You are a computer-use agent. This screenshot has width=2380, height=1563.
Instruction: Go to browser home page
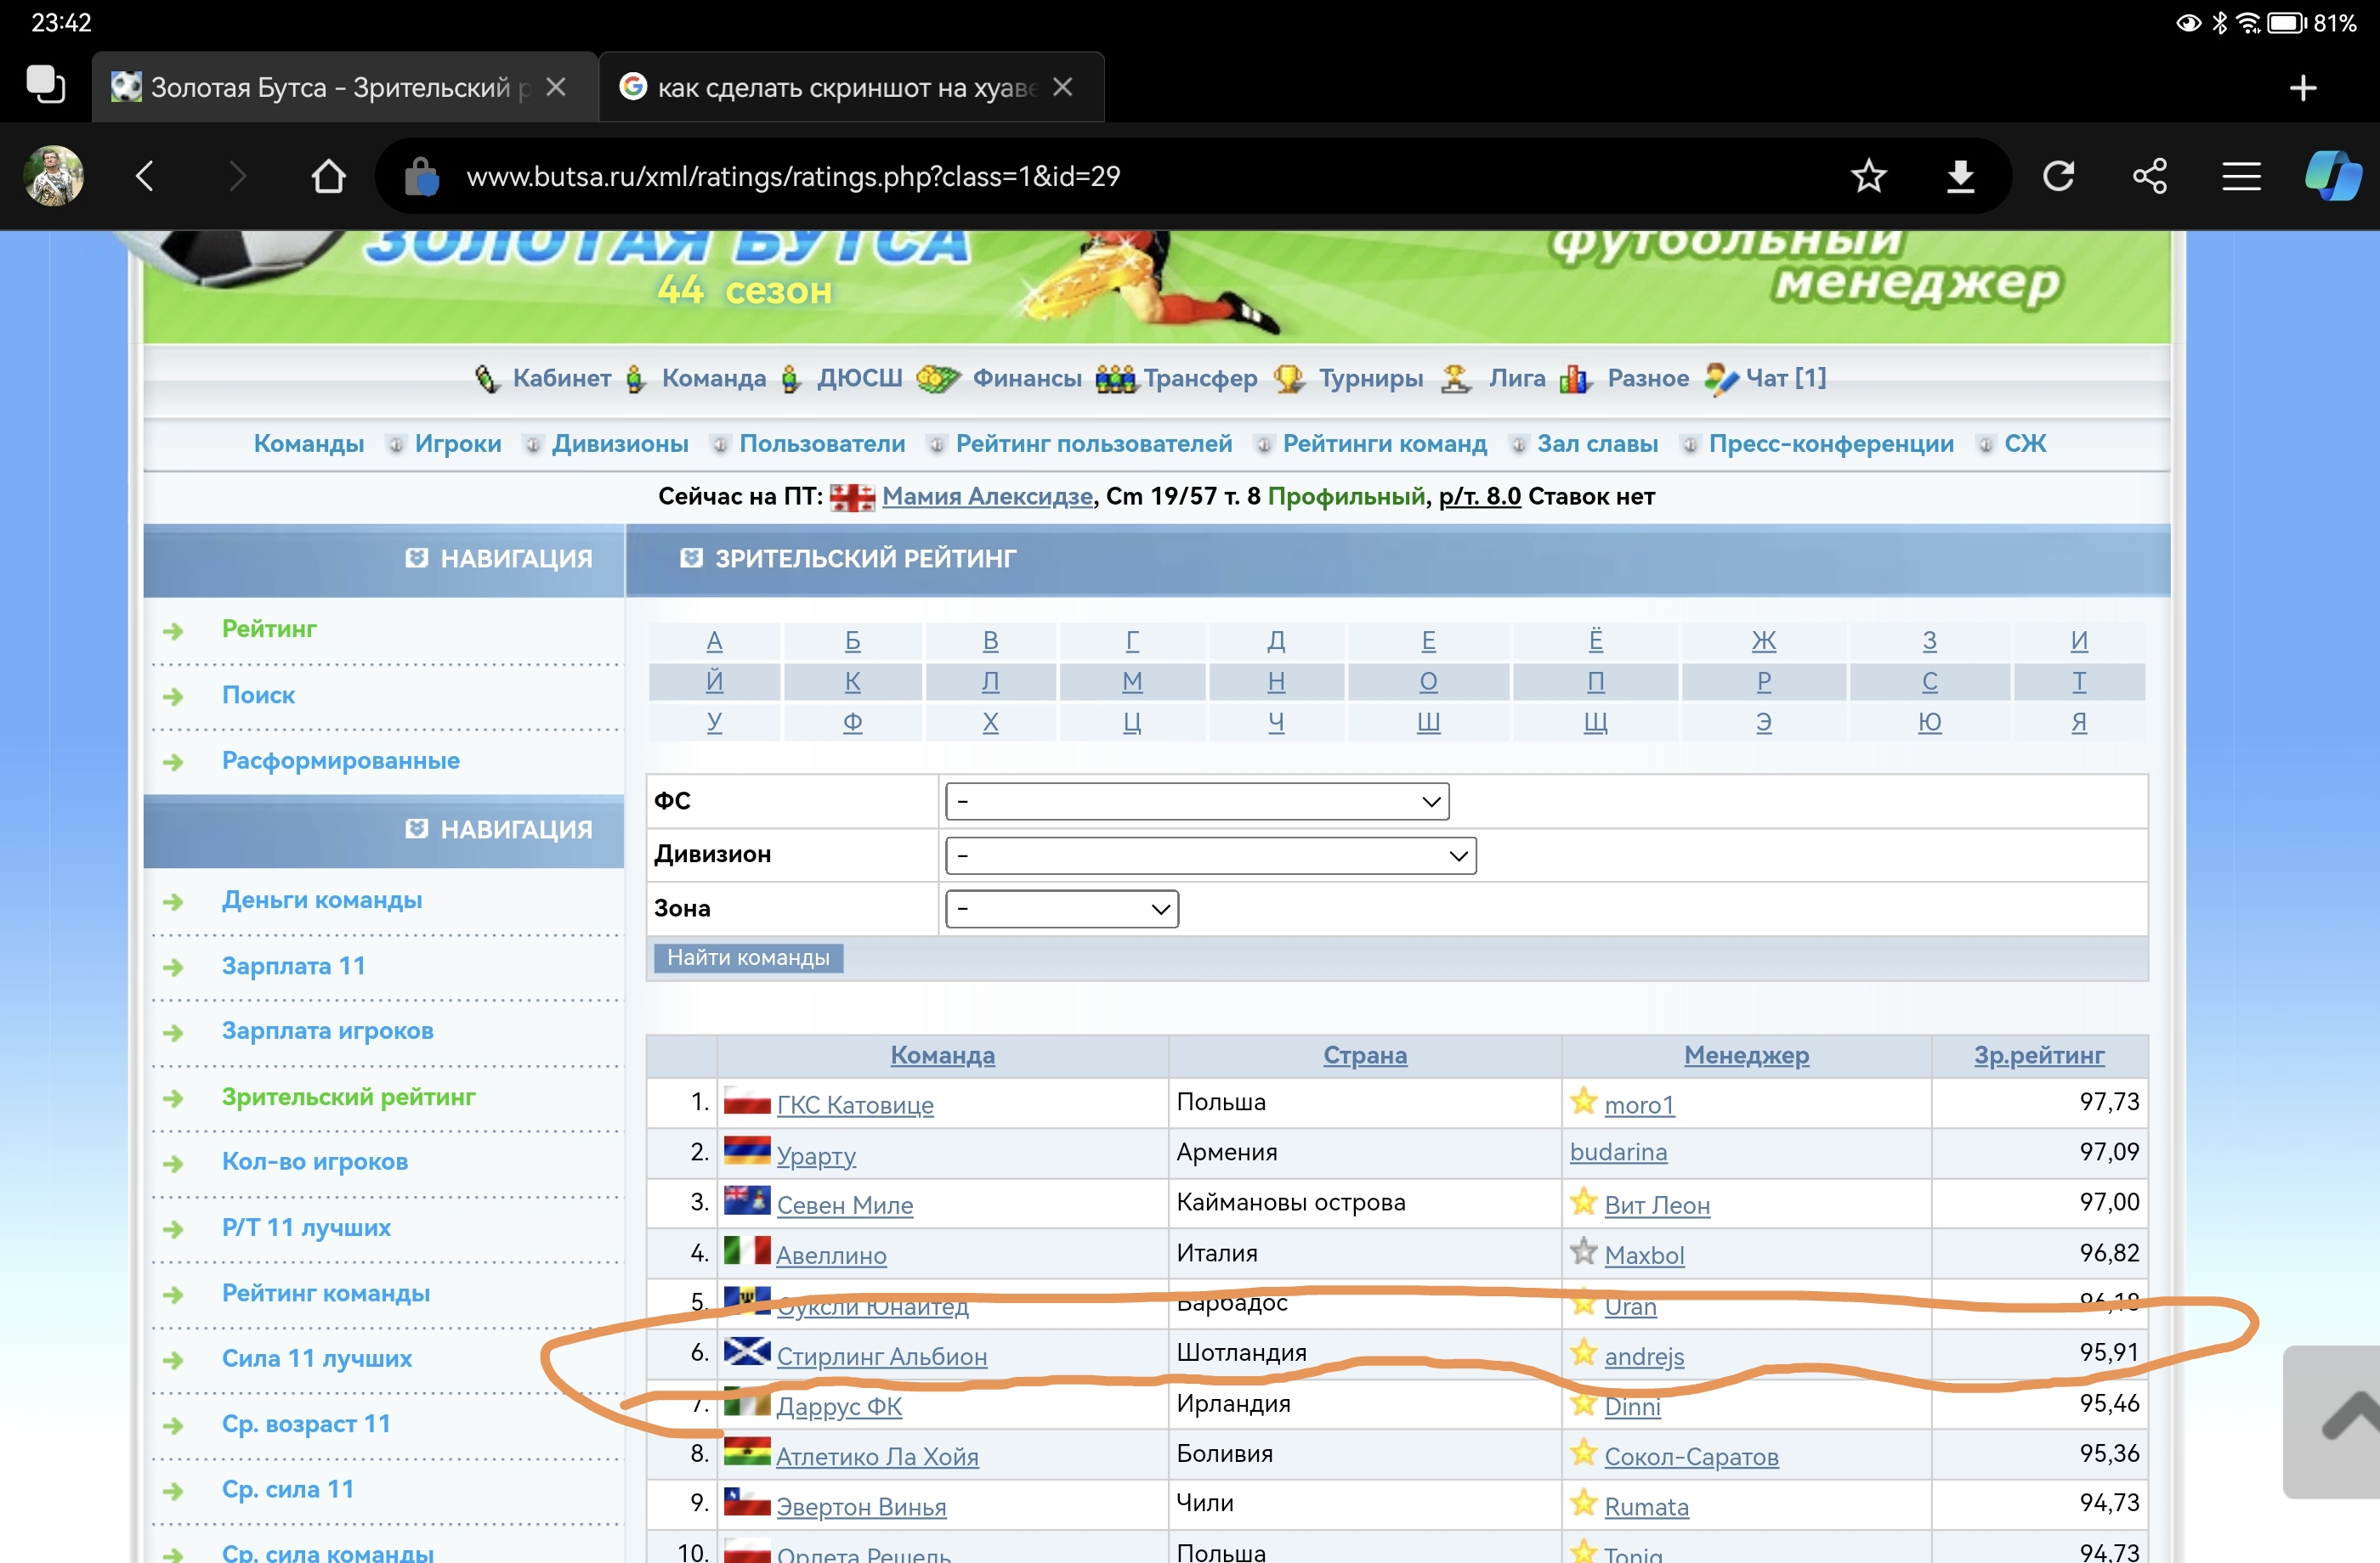[x=328, y=177]
